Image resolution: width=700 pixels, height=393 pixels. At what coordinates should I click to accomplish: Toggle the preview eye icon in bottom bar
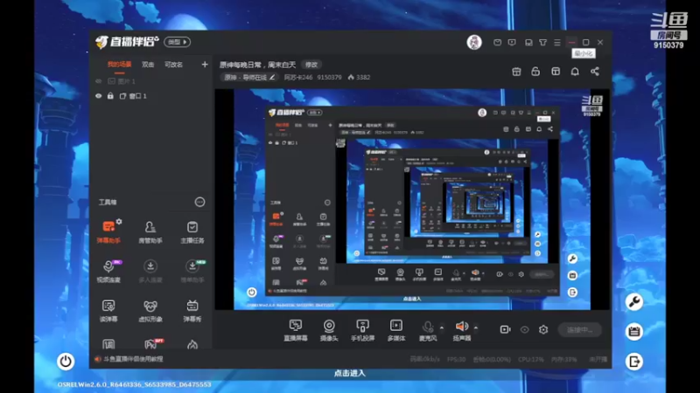tap(524, 330)
